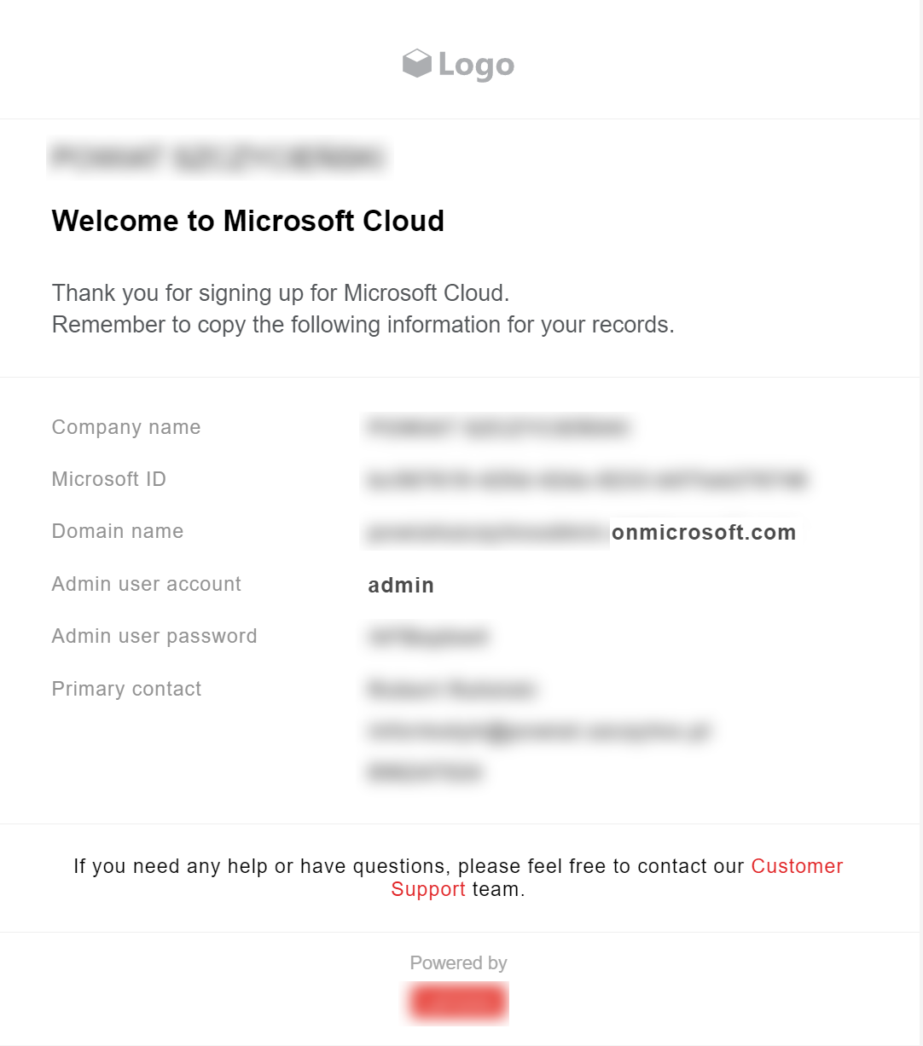
Task: Click the blurred admin password value
Action: pyautogui.click(x=427, y=637)
